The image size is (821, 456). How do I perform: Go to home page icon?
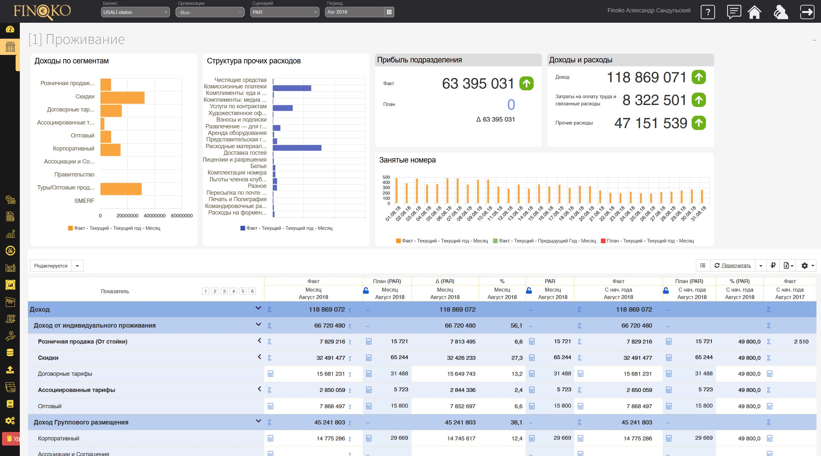click(x=754, y=12)
